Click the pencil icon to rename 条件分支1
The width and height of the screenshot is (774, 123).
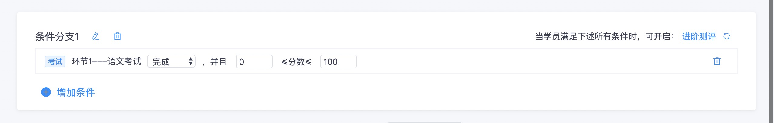[x=96, y=36]
